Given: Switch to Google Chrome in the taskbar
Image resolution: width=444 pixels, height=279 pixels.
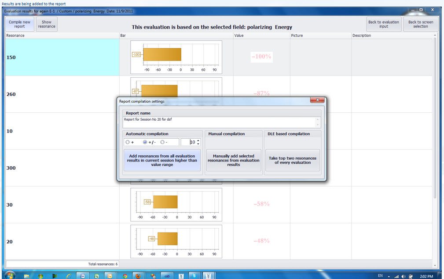Looking at the screenshot, I should pos(125,276).
